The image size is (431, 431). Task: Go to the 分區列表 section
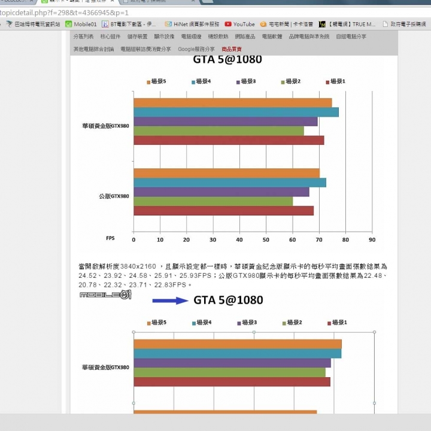83,37
